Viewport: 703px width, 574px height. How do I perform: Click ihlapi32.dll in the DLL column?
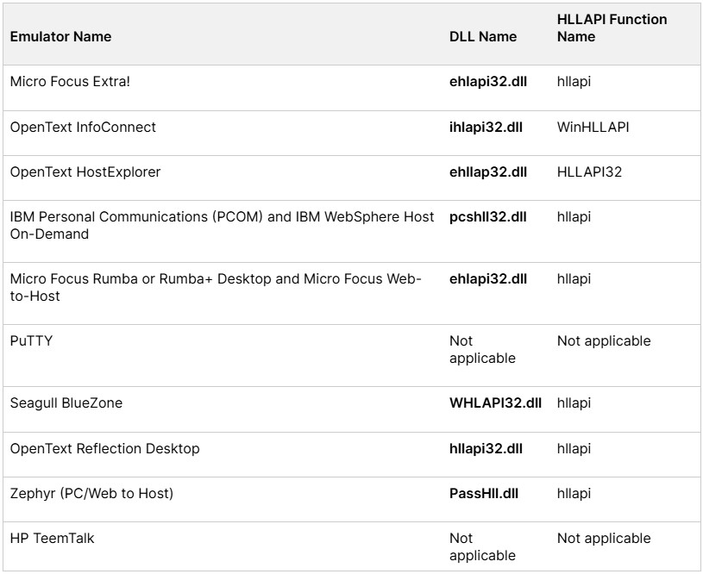click(x=486, y=128)
